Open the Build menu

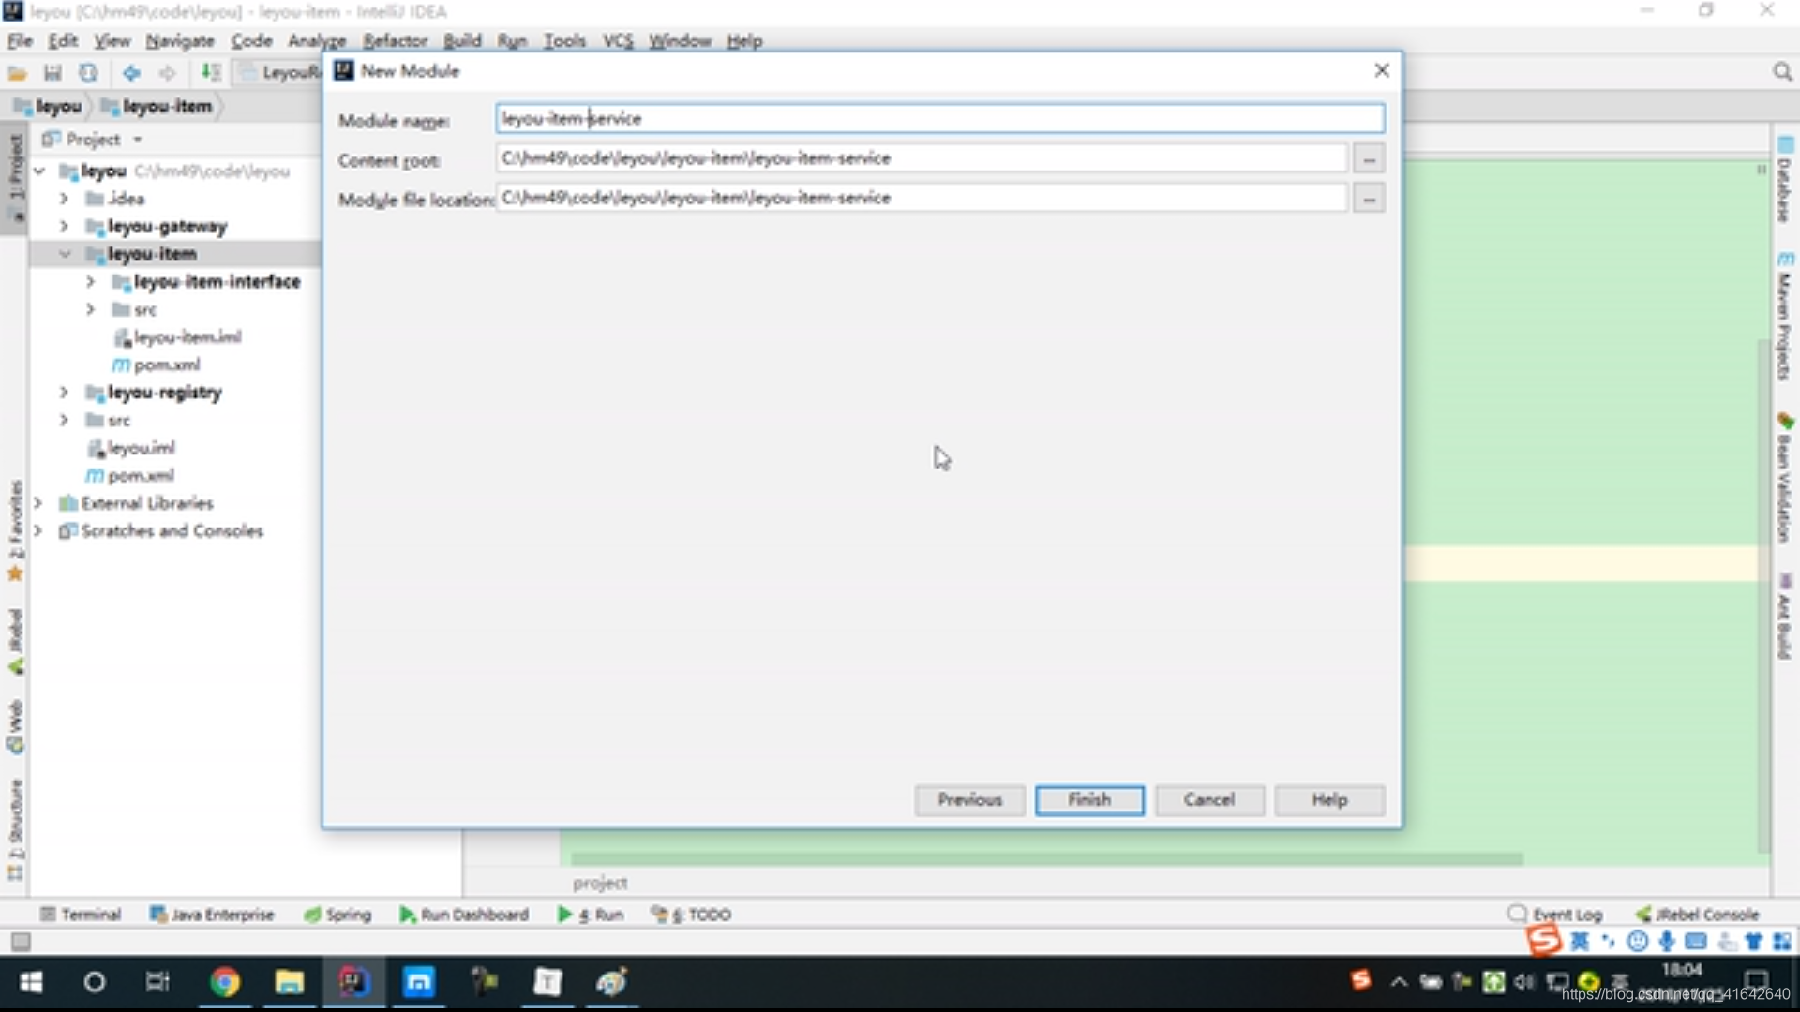(x=462, y=40)
